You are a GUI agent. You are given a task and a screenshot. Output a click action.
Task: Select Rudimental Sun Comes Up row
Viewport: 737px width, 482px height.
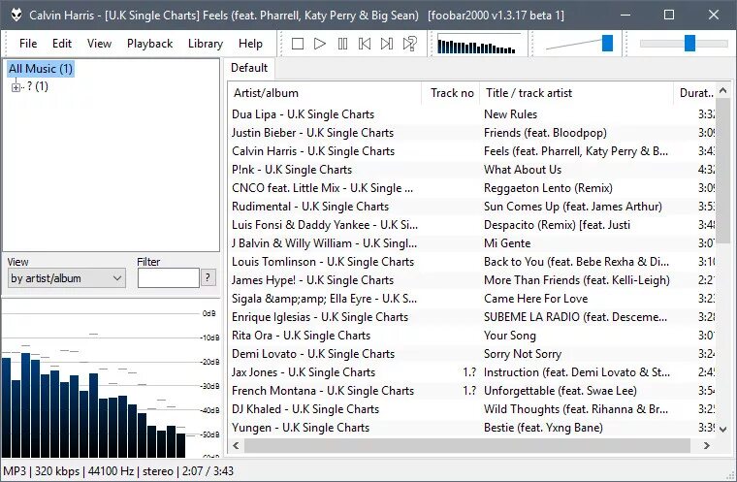coord(472,207)
